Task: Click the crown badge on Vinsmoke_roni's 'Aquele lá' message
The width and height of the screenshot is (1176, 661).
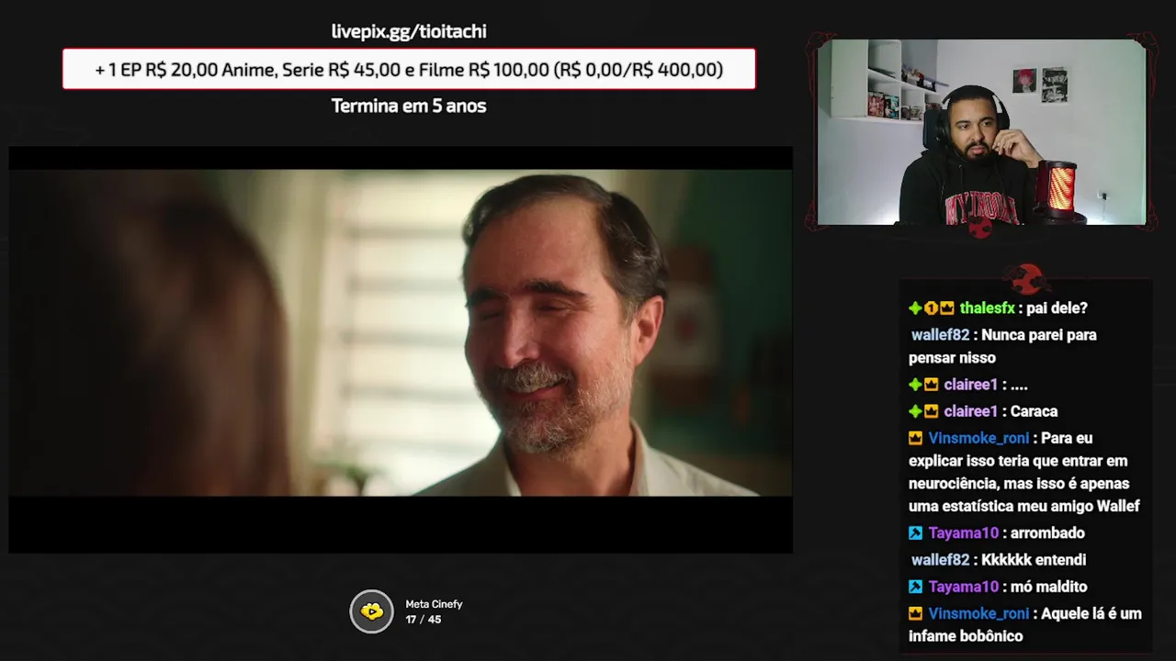Action: 915,613
